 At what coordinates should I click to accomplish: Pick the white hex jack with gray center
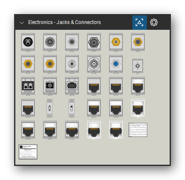click(x=72, y=42)
